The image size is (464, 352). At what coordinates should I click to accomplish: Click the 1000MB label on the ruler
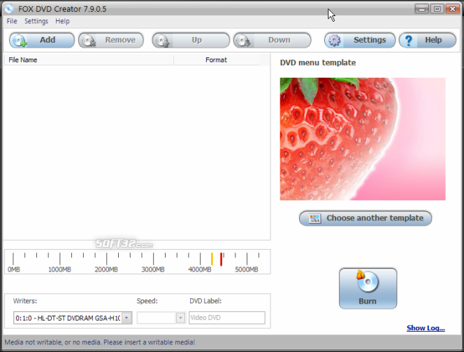[x=59, y=269]
